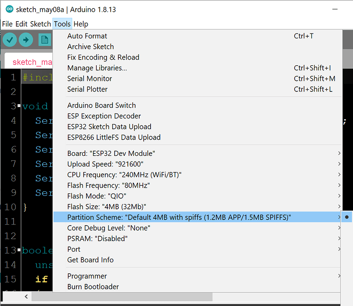The height and width of the screenshot is (306, 353).
Task: Open the Serial Monitor
Action: [x=89, y=78]
